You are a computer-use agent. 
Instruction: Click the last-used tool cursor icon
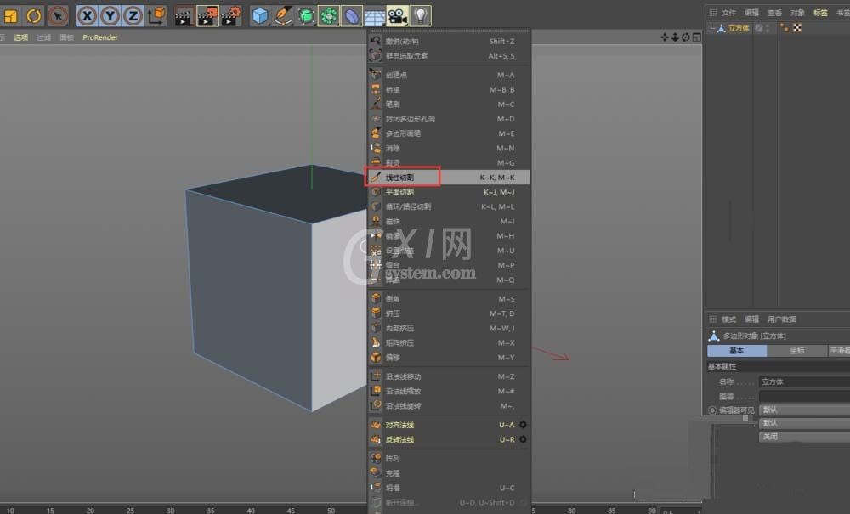coord(58,15)
